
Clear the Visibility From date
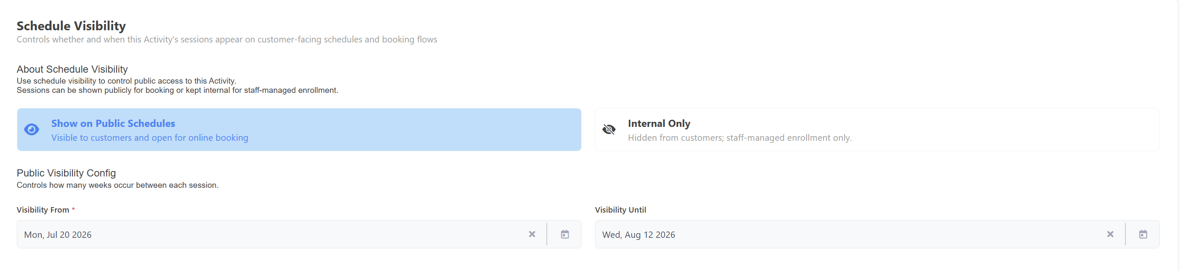pos(532,234)
